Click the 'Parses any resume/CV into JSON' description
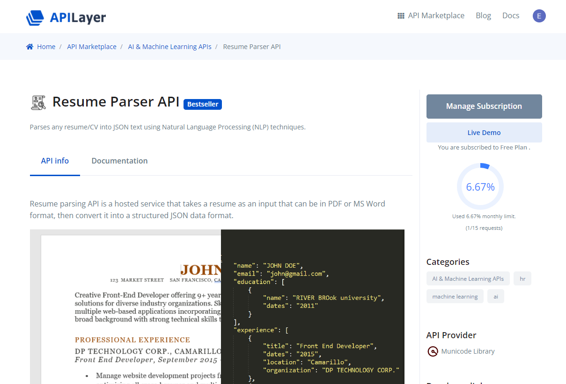566x384 pixels. pos(168,127)
